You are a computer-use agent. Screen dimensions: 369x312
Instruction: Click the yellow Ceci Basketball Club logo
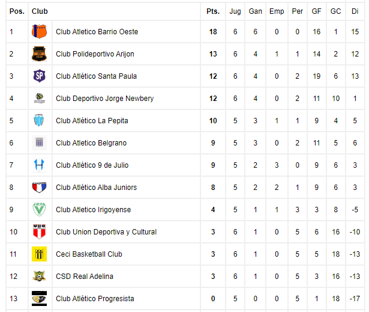(x=39, y=254)
